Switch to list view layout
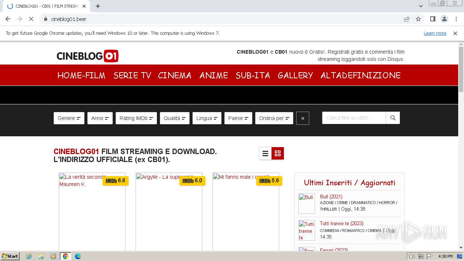This screenshot has width=464, height=261. (x=265, y=153)
